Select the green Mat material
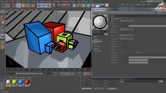Viewport: 166px width, 93px height. [x=15, y=83]
